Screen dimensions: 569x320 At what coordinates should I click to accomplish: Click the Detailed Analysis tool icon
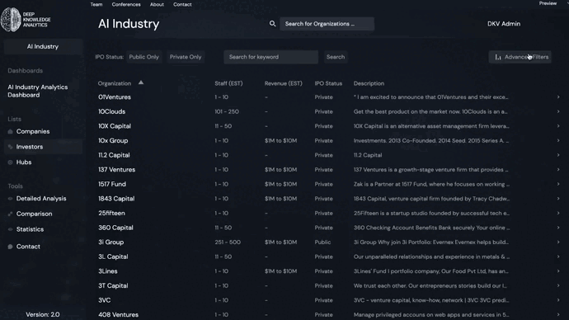click(10, 199)
